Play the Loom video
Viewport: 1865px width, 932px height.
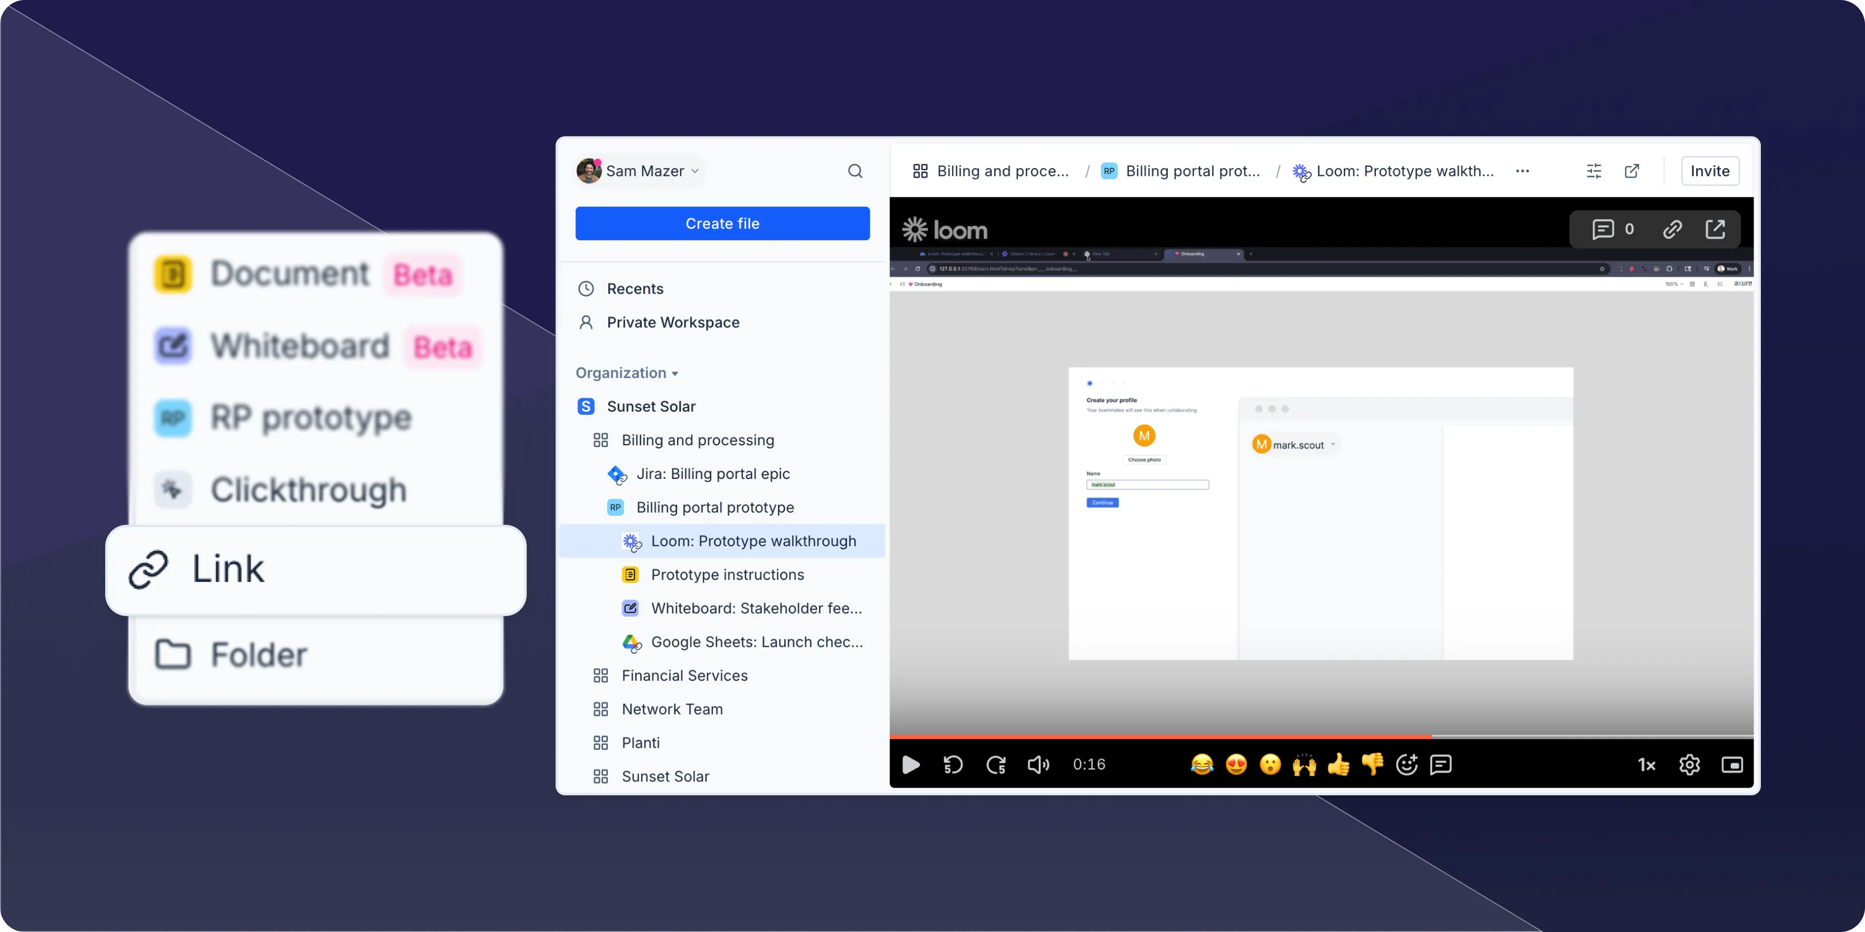pos(911,765)
